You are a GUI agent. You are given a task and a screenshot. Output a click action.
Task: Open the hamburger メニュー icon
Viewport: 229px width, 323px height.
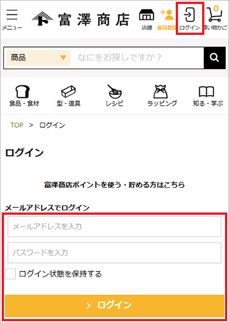pyautogui.click(x=12, y=19)
